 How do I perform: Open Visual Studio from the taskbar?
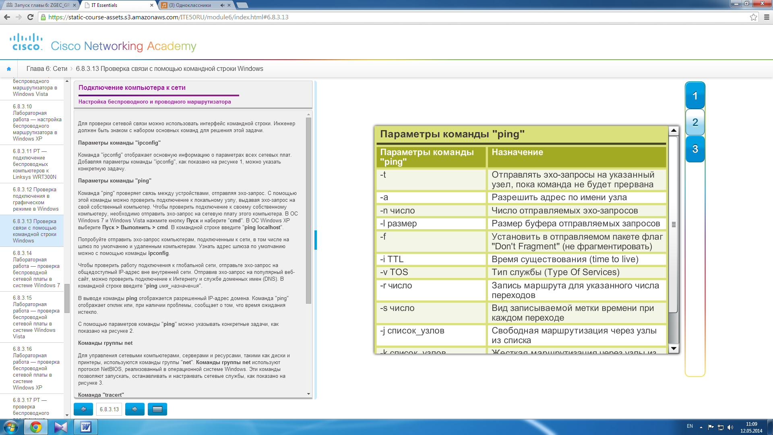(61, 427)
